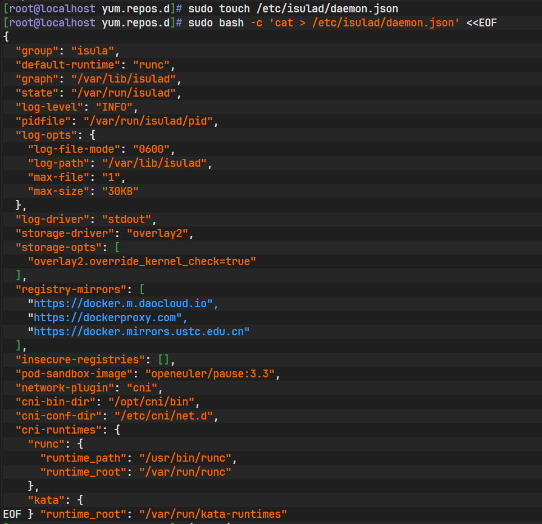Click the "isula" group value
The height and width of the screenshot is (524, 542).
93,51
